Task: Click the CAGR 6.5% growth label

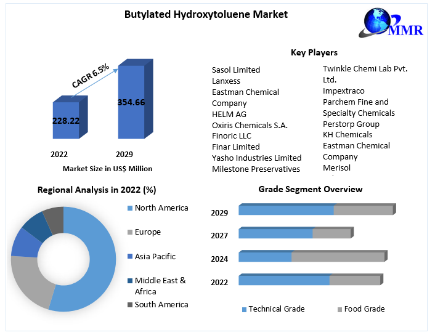Action: click(90, 76)
